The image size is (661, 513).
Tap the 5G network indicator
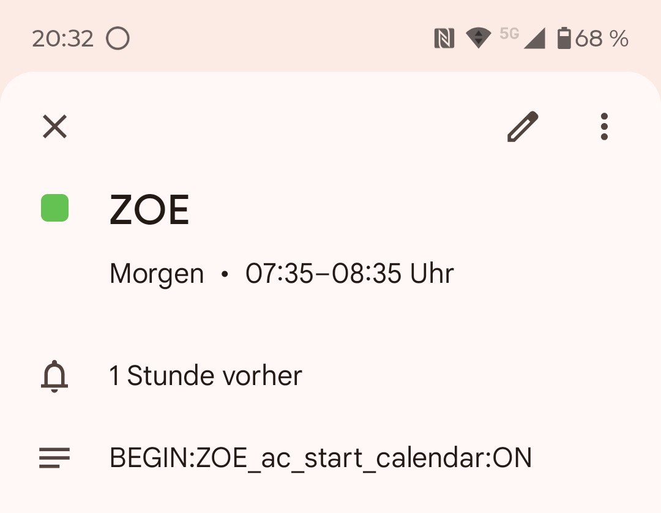click(x=509, y=34)
